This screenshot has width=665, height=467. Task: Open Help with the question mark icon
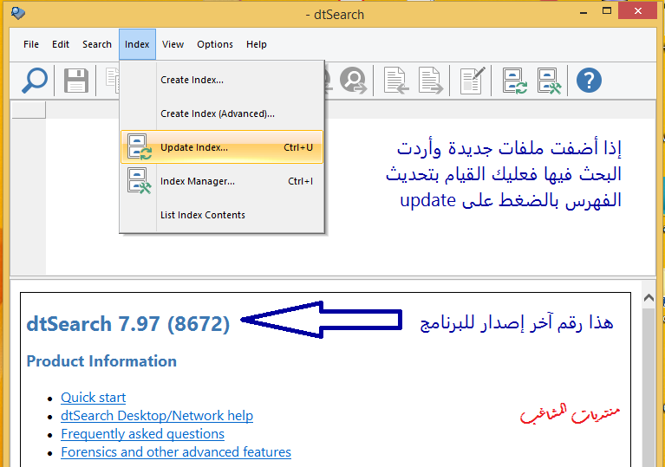click(589, 81)
